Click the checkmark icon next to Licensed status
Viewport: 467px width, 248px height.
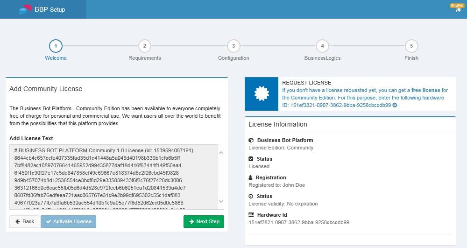pos(251,159)
